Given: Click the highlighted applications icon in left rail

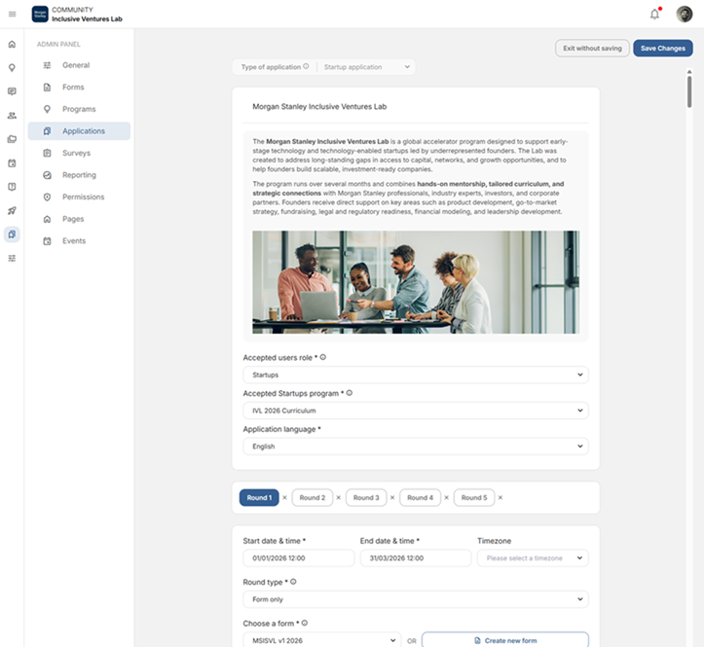Looking at the screenshot, I should [x=12, y=234].
